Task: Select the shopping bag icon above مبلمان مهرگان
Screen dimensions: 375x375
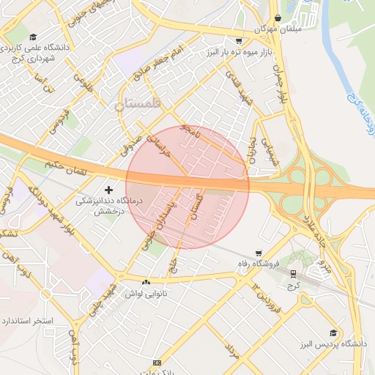Action: 278,18
